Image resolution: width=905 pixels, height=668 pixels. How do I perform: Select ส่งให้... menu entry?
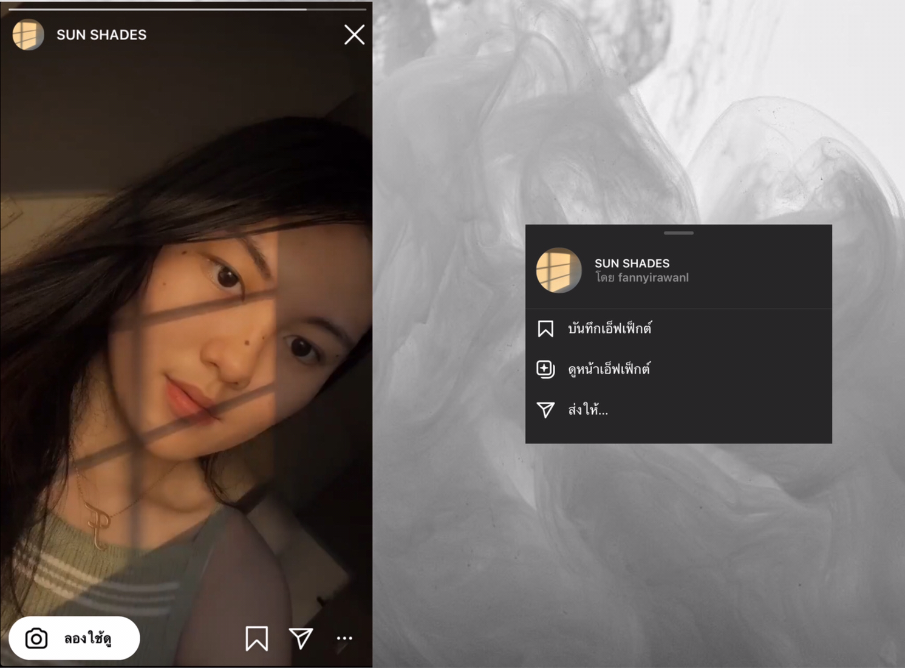coord(678,410)
